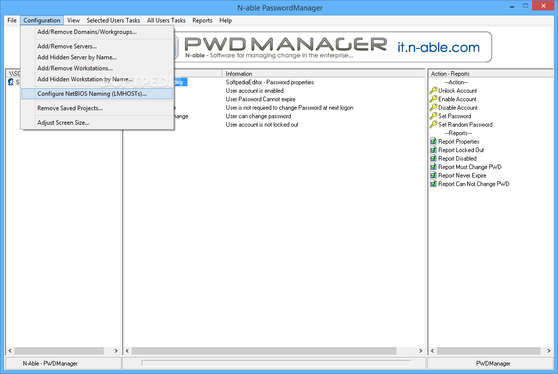Select 'User account is not locked out' row
Viewport: 558px width, 374px height.
click(x=262, y=125)
